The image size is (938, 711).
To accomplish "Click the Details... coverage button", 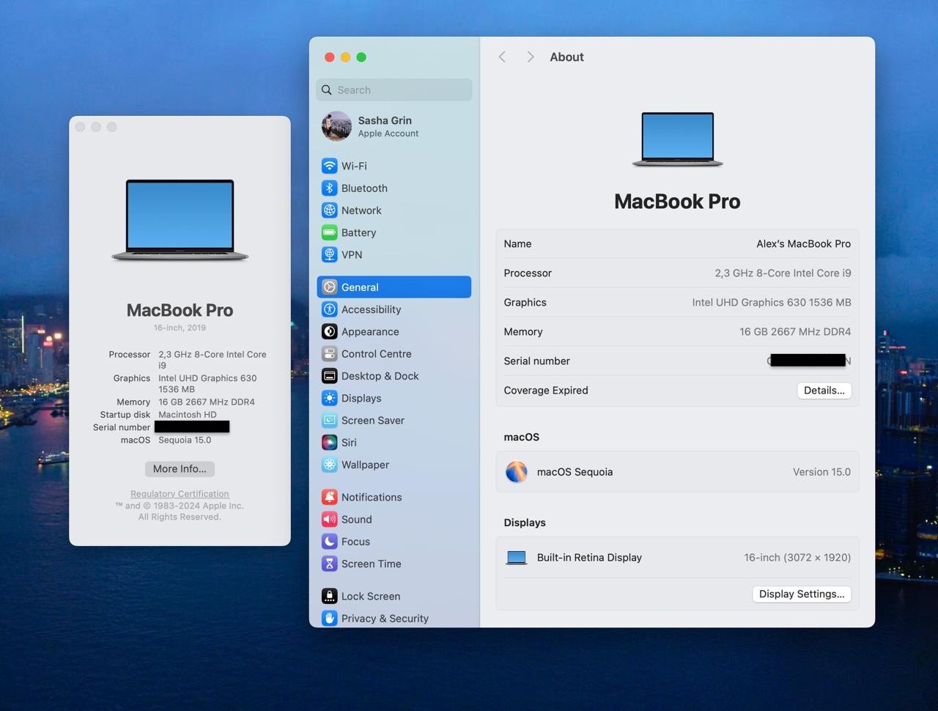I will [x=824, y=391].
